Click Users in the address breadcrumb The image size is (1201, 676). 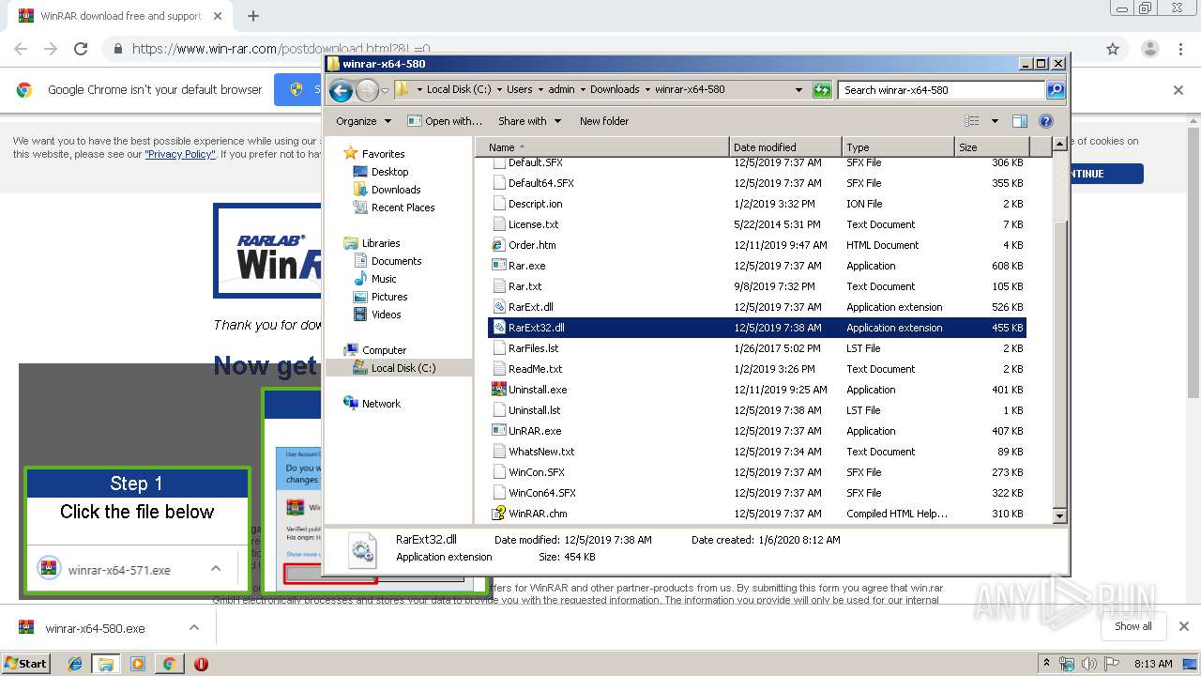point(520,90)
